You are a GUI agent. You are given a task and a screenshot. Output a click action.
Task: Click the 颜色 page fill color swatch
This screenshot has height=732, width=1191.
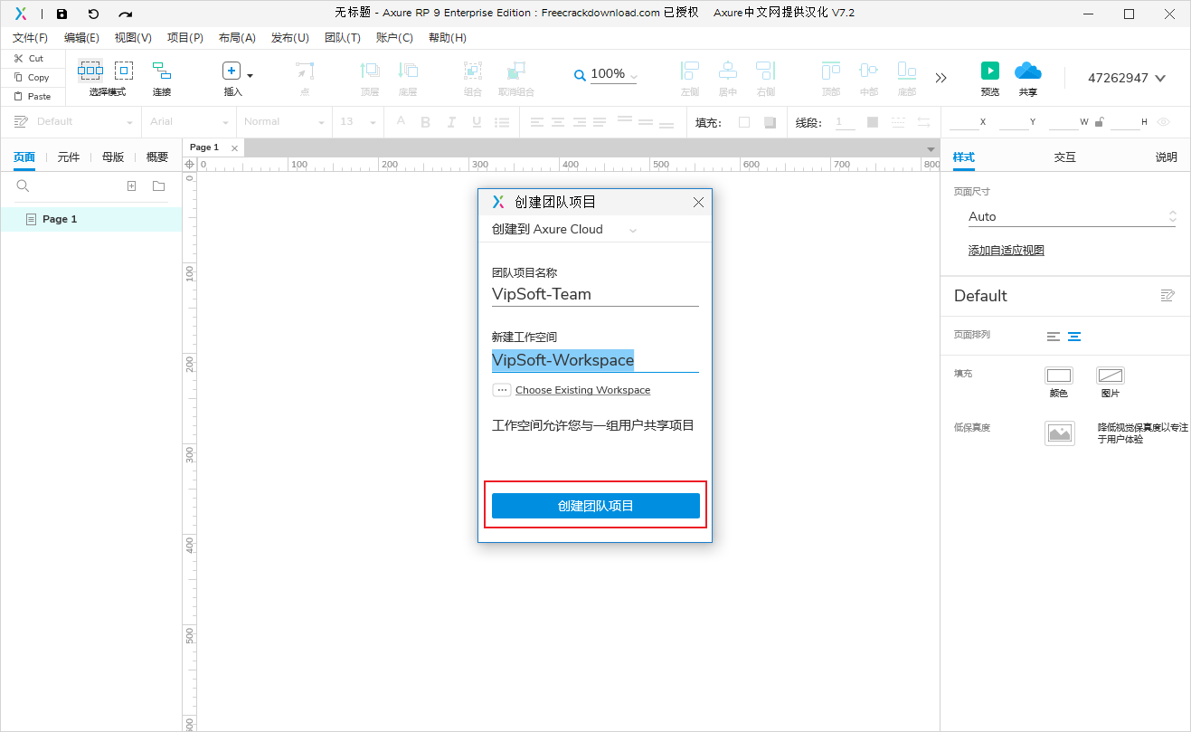click(1058, 376)
